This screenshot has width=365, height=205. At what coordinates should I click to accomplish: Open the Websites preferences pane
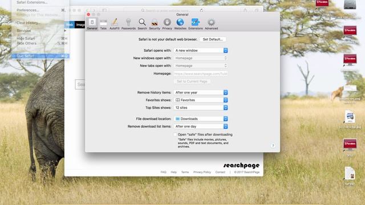click(180, 24)
